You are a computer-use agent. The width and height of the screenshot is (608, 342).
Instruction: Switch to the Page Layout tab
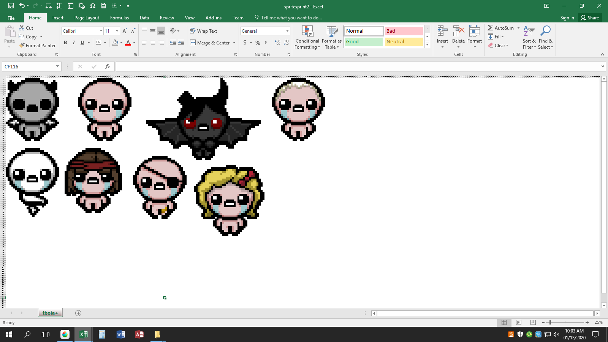[x=87, y=18]
